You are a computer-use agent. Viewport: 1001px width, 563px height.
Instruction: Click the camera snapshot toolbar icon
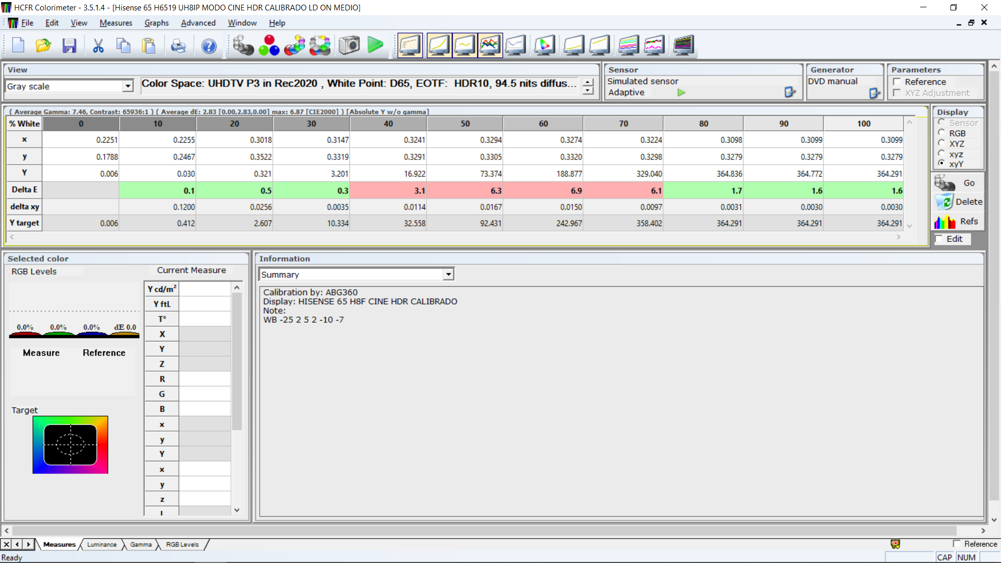click(349, 45)
